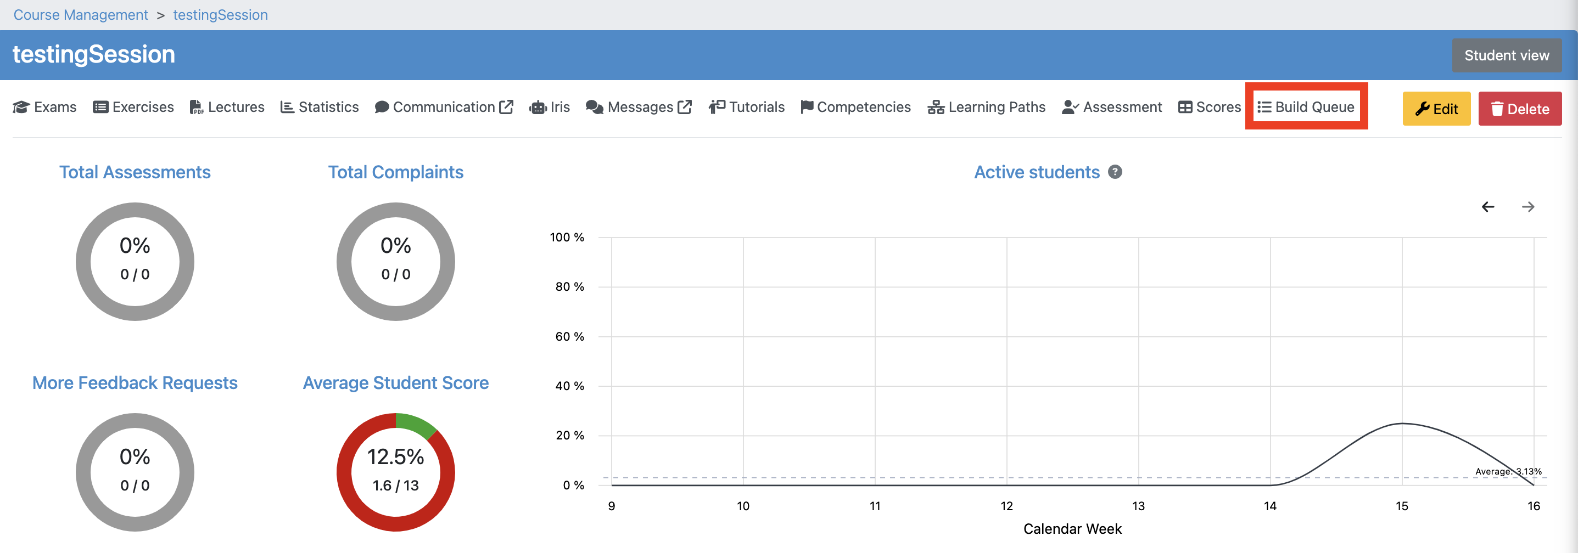Image resolution: width=1578 pixels, height=553 pixels.
Task: Click the testingSession page title
Action: coord(94,54)
